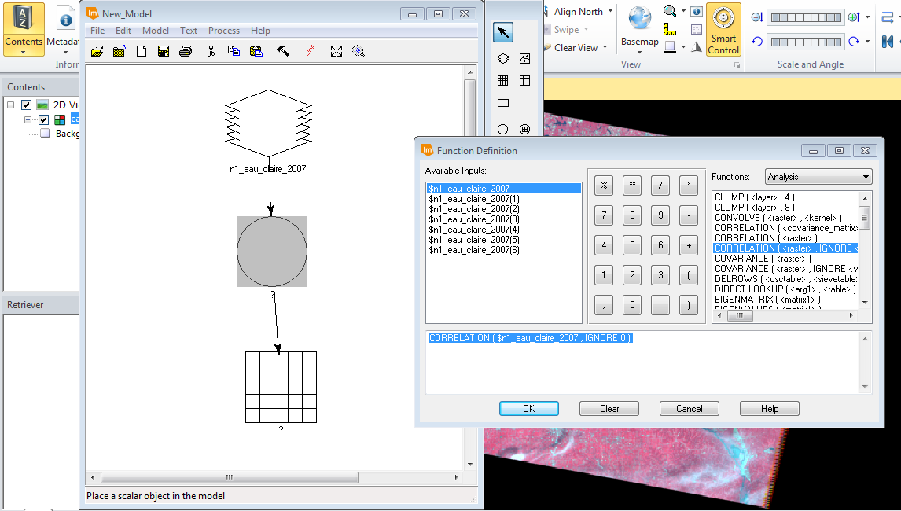Viewport: 901px width, 511px height.
Task: Open the Edit menu in New_Model
Action: pos(123,31)
